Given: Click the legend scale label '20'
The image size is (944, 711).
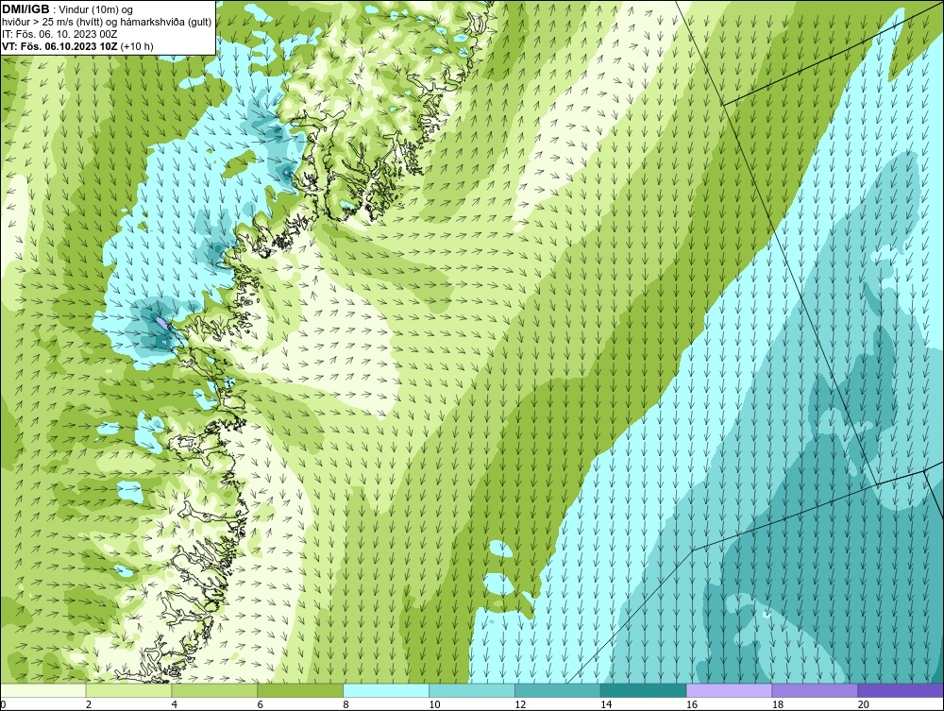Looking at the screenshot, I should click(x=864, y=704).
